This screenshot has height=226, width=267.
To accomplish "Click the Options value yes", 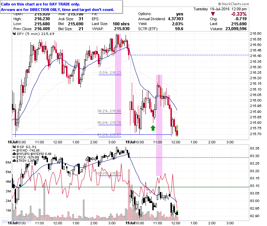I will click(x=180, y=14).
